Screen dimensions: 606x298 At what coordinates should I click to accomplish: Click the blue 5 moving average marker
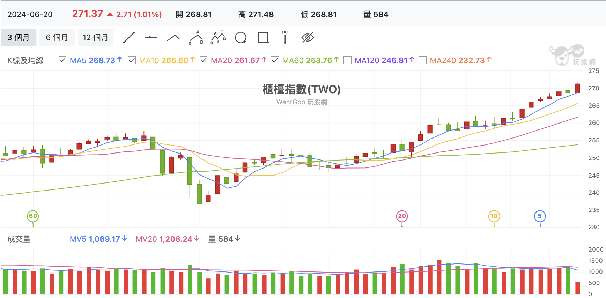(x=540, y=216)
